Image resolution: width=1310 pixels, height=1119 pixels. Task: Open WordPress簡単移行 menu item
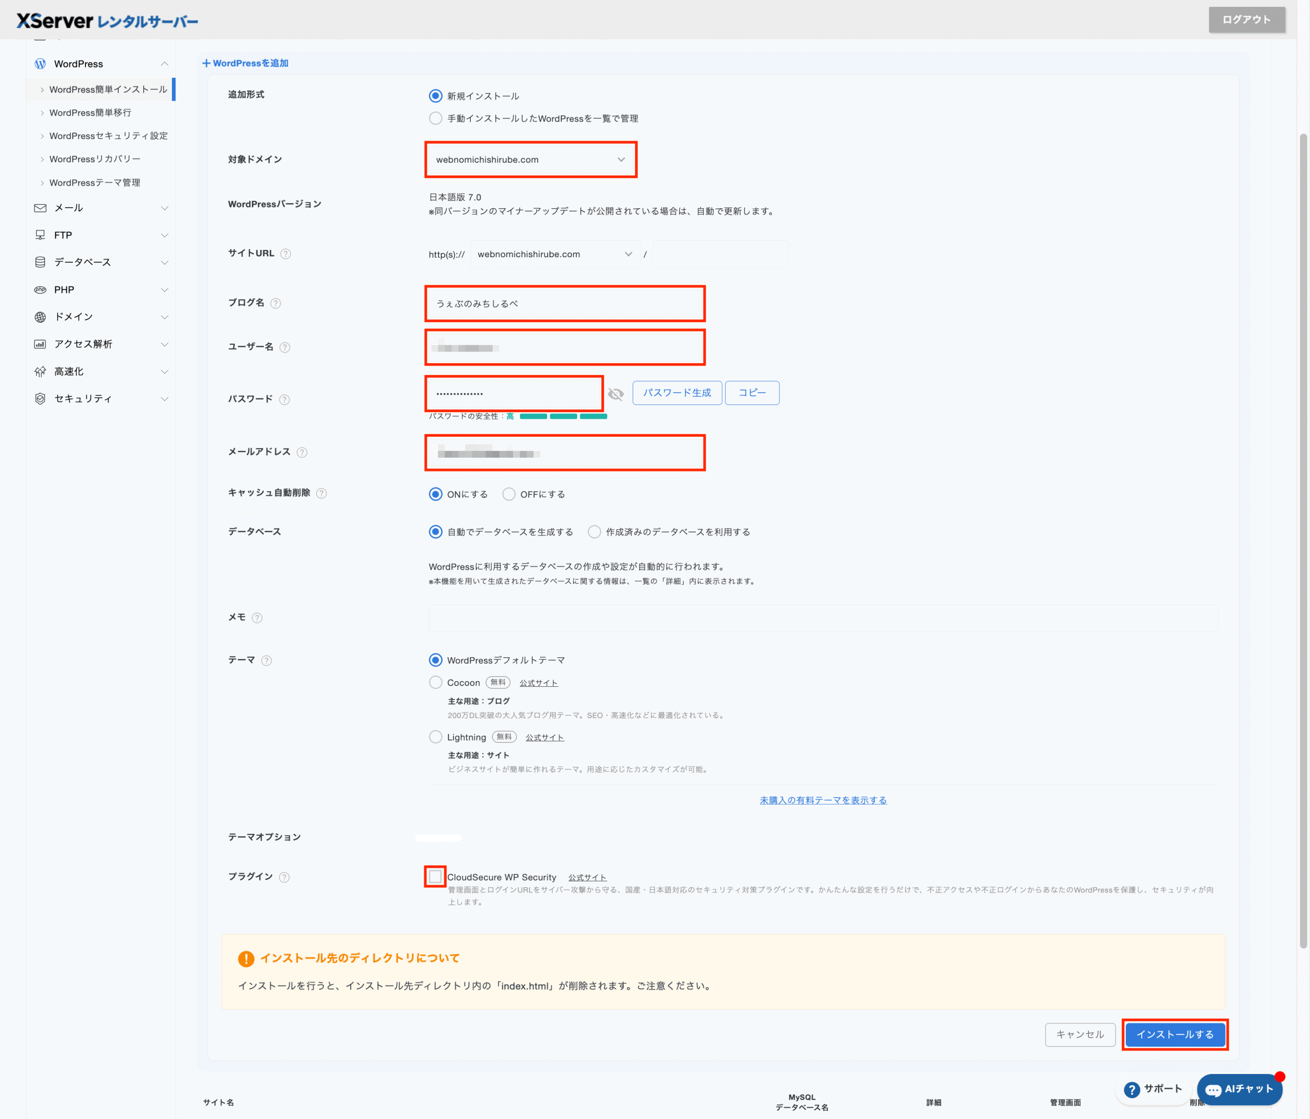[x=91, y=113]
